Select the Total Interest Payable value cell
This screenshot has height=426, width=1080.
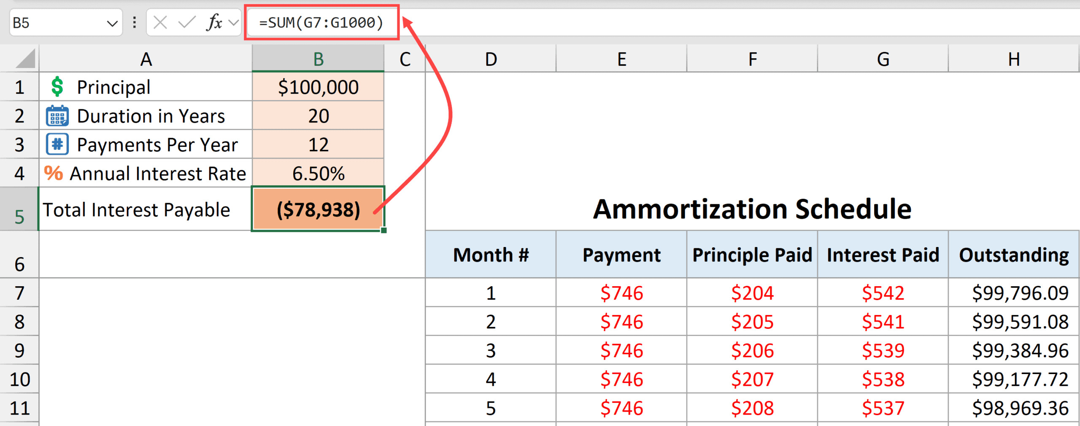pyautogui.click(x=318, y=209)
